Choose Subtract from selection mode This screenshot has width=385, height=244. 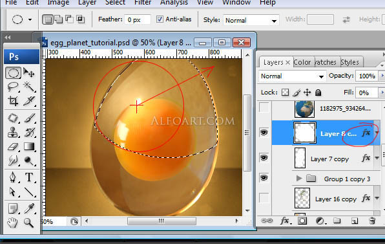[69, 19]
